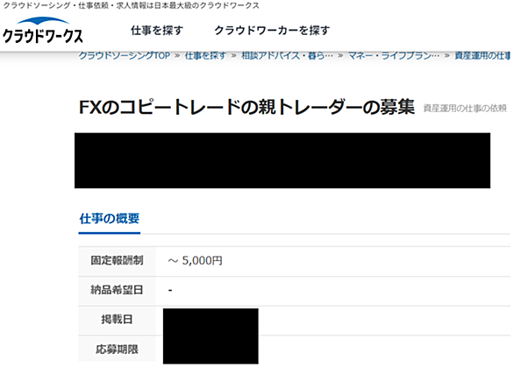
Task: Select the 掲載日 row label
Action: click(117, 319)
